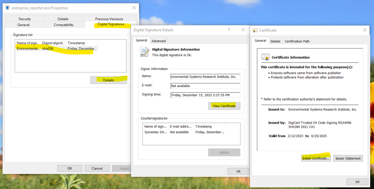The height and width of the screenshot is (189, 374).
Task: Select the General tab in Digital Signature Details
Action: pos(142,40)
